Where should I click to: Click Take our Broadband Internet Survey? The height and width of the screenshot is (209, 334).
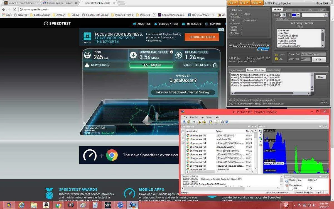pos(183,92)
